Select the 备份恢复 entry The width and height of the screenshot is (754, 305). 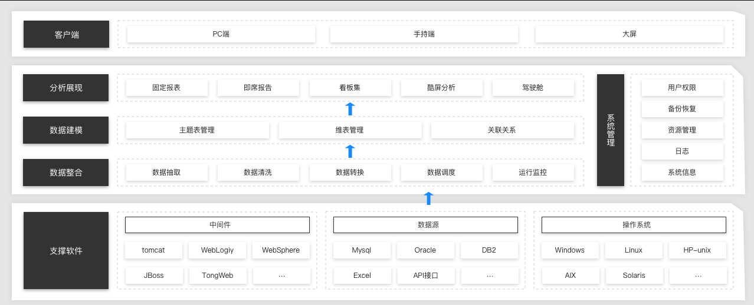click(x=683, y=109)
